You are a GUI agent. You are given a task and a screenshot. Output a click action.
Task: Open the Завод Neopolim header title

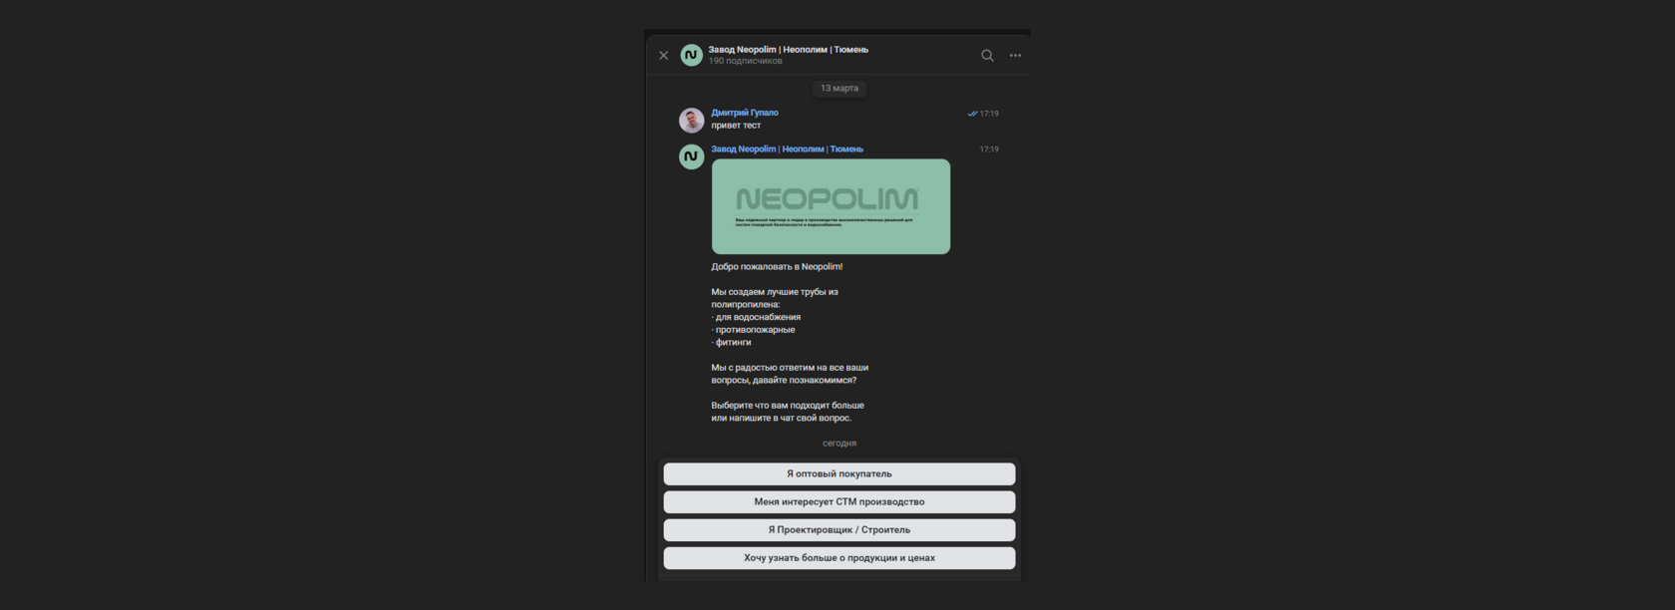pos(788,49)
